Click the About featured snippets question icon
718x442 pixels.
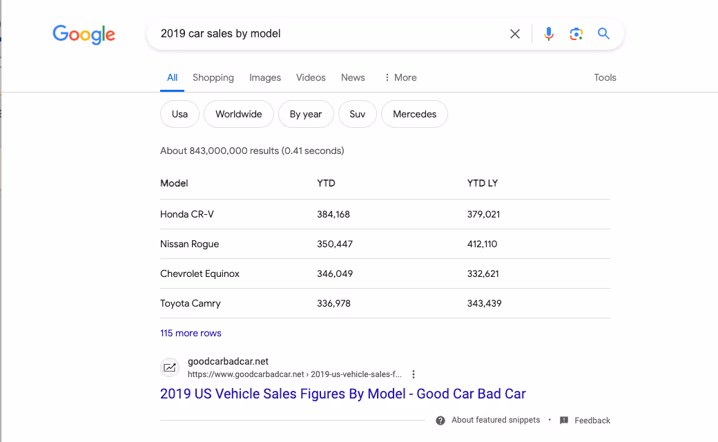tap(440, 421)
